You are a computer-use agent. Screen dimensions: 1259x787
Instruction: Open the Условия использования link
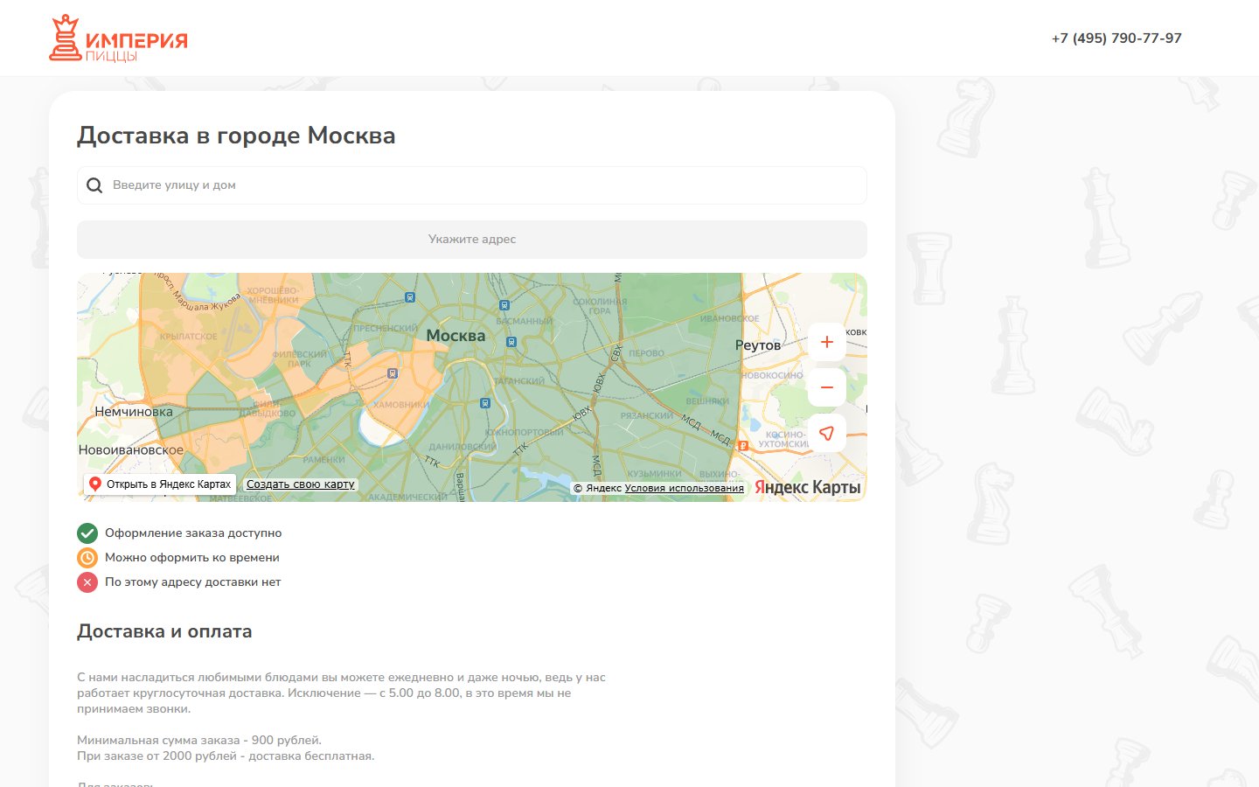point(685,488)
